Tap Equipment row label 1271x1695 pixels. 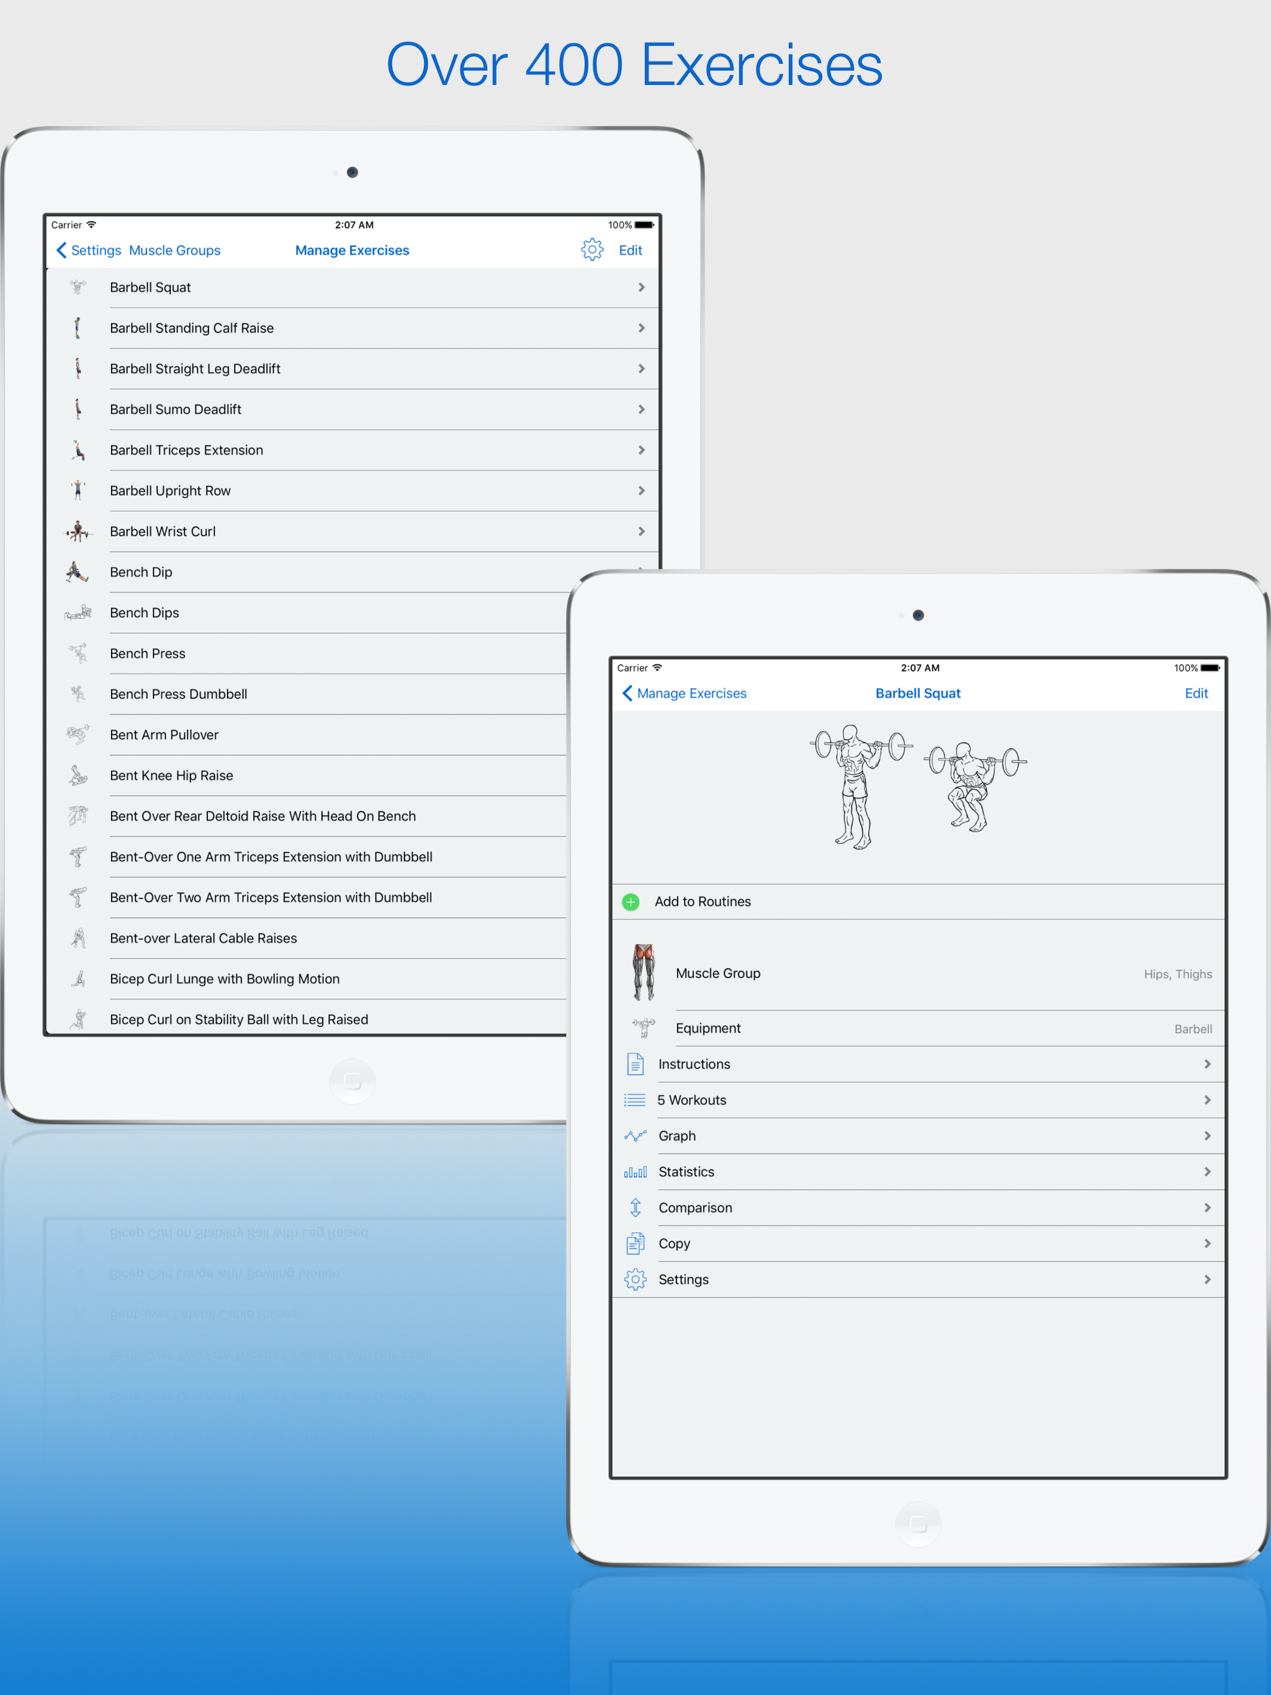point(707,1027)
